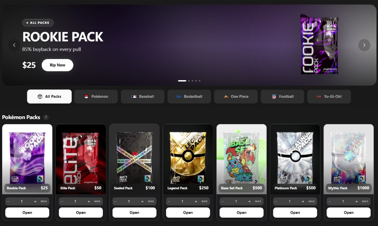Jump to the second carousel dot

[189, 81]
